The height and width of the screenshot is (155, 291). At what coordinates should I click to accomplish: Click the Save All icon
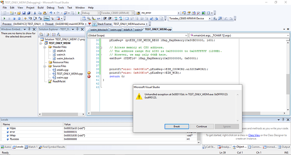29,13
